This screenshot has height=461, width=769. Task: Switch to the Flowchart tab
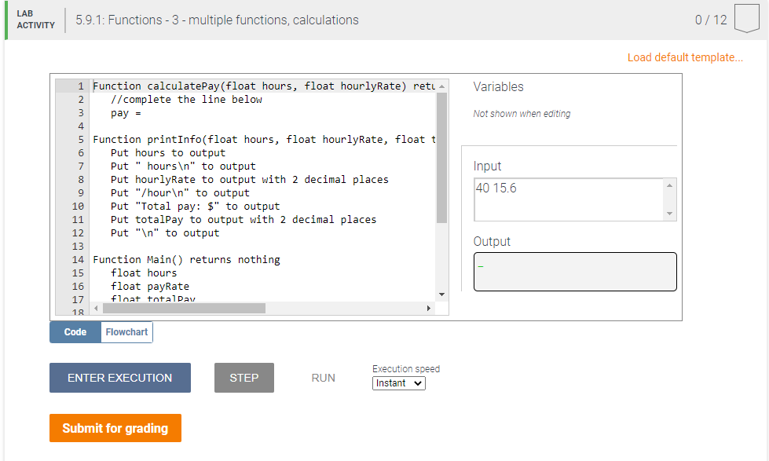[x=126, y=331]
